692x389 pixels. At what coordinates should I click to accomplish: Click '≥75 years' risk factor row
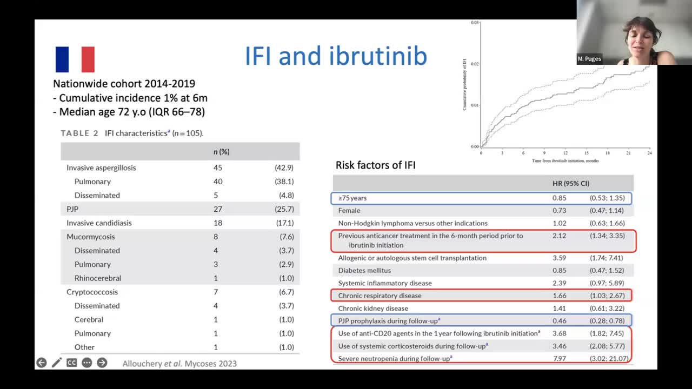(x=481, y=198)
